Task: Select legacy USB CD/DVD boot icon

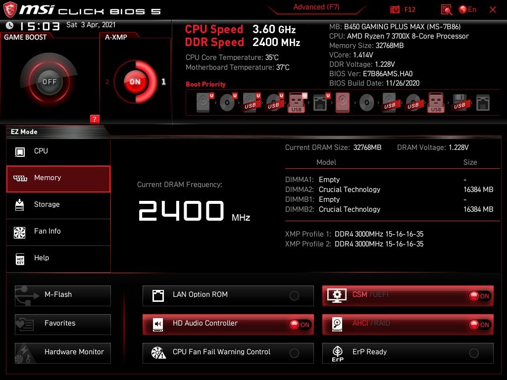Action: click(413, 103)
